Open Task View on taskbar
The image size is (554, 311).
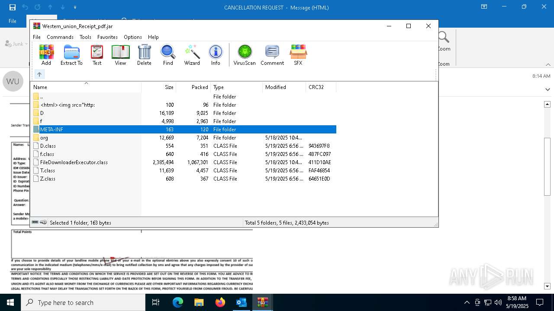(156, 302)
